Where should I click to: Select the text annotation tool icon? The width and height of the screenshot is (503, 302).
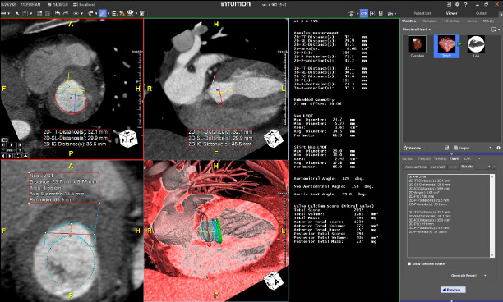[x=25, y=13]
